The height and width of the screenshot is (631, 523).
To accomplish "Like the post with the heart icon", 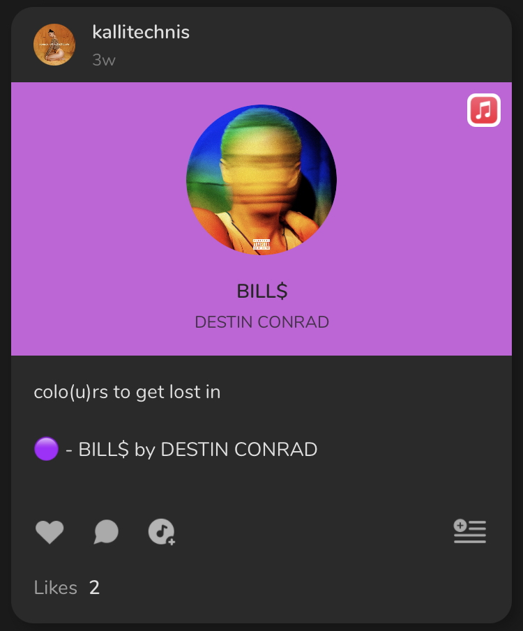I will click(50, 531).
